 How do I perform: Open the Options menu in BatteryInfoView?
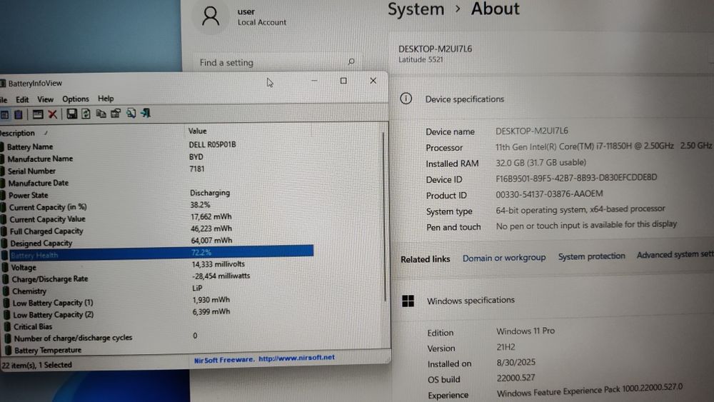(x=76, y=99)
